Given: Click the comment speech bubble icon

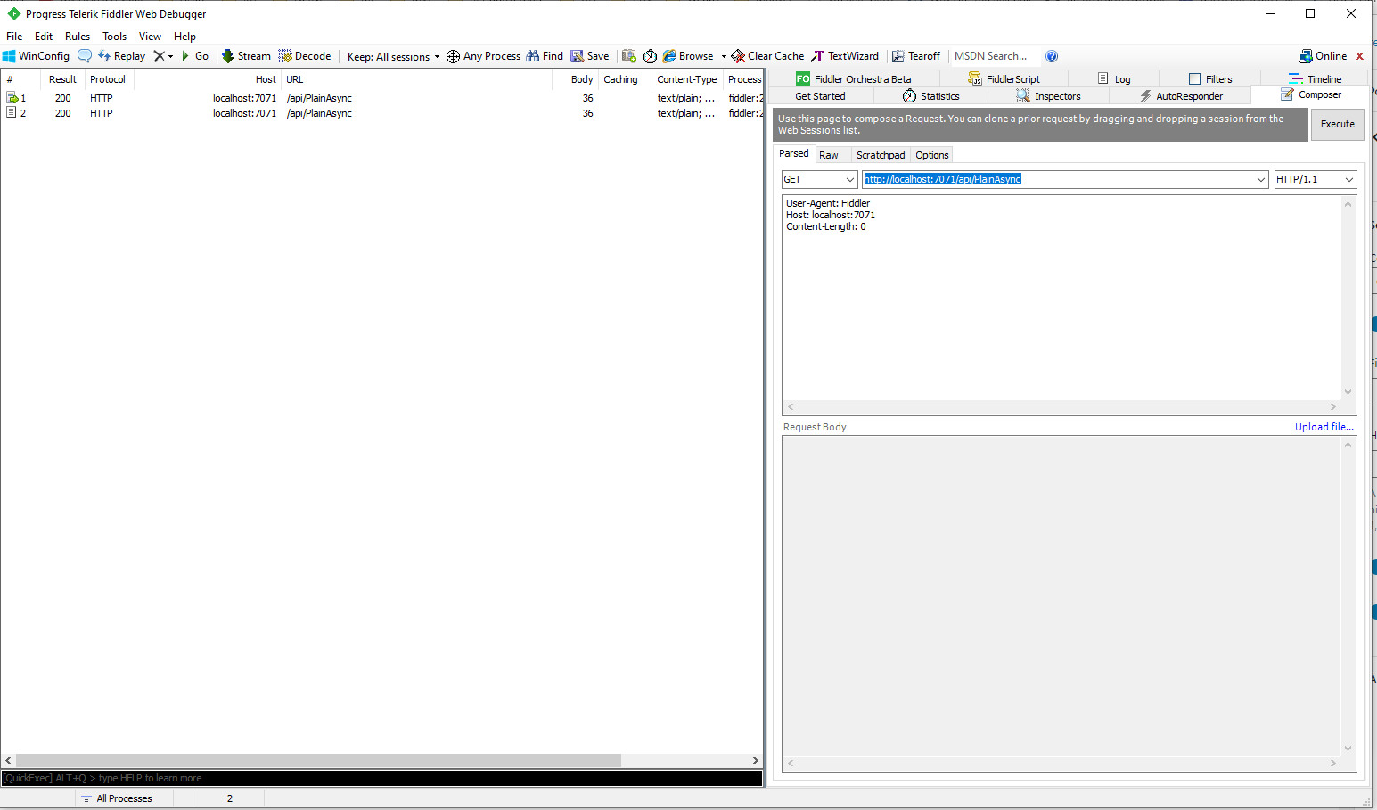Looking at the screenshot, I should coord(85,56).
